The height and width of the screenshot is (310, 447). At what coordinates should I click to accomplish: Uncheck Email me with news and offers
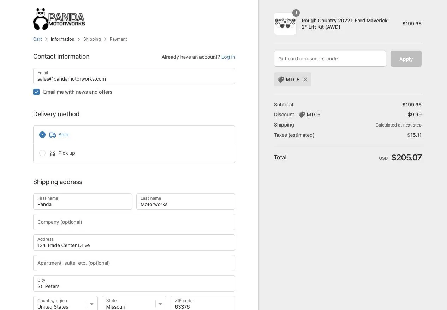pyautogui.click(x=36, y=92)
